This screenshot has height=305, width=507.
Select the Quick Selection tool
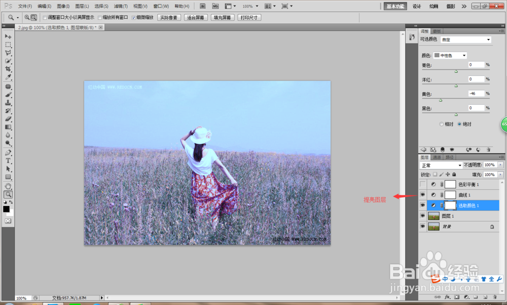pyautogui.click(x=8, y=61)
